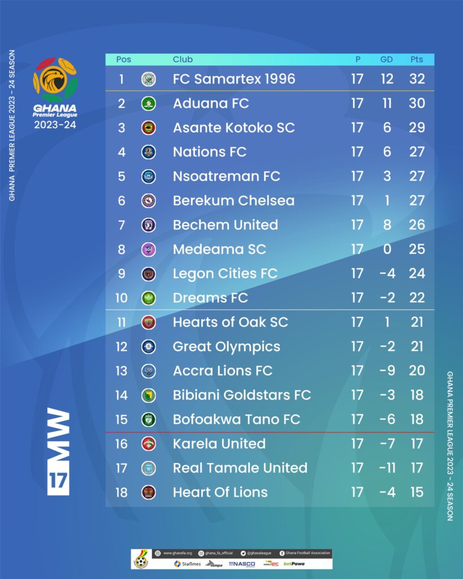This screenshot has height=579, width=463.
Task: Click the StarTimes sponsor logo
Action: 188,564
